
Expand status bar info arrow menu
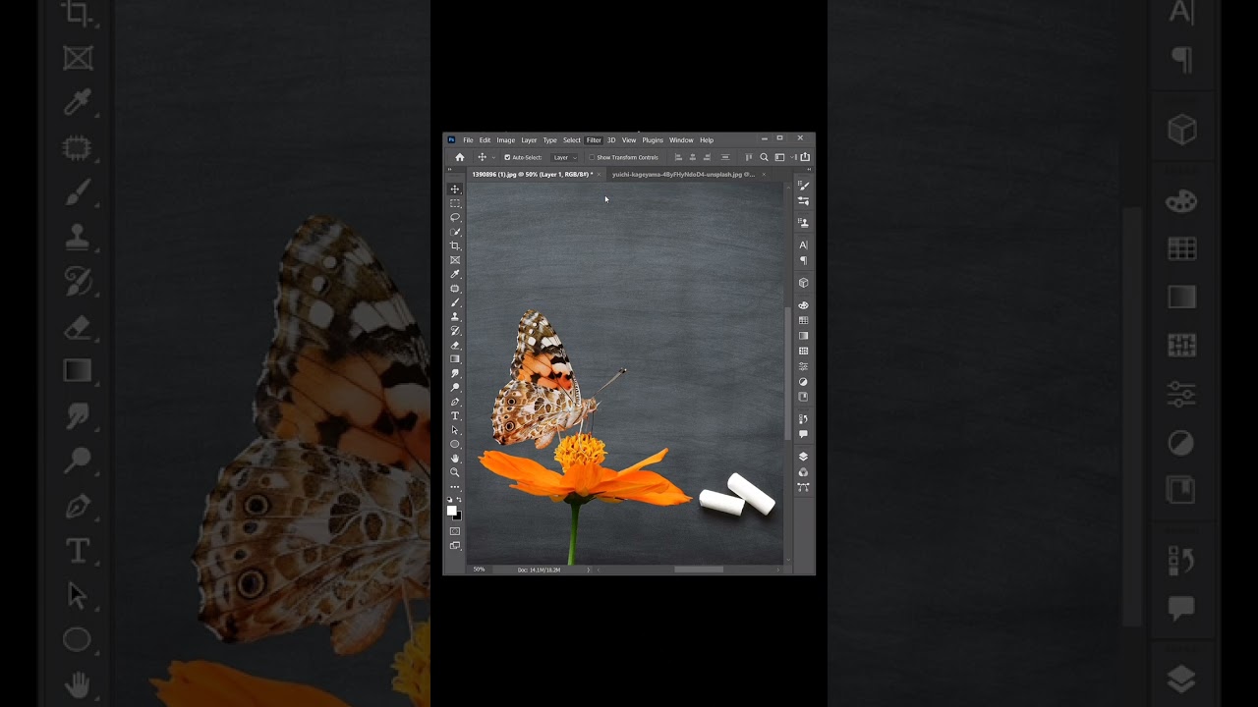[589, 570]
